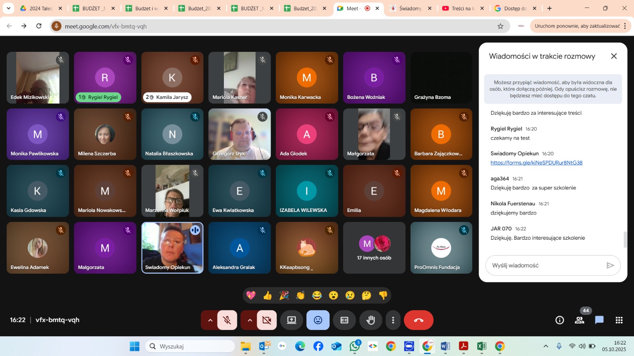Screen dimensions: 634x356
Task: Toggle the microphone mute button
Action: (227, 320)
